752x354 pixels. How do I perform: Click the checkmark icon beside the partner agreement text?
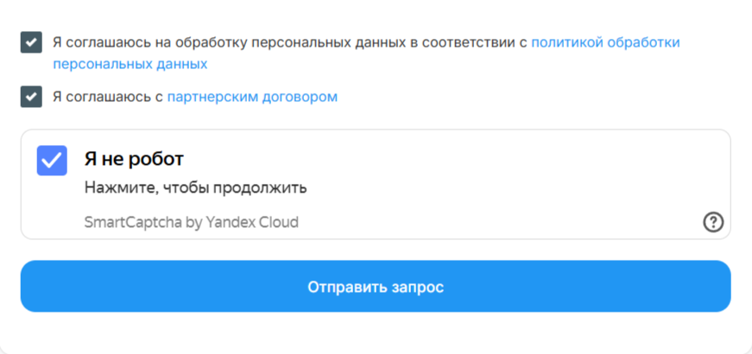click(31, 97)
